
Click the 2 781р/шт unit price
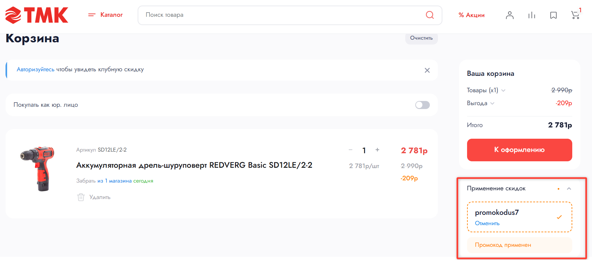(x=364, y=166)
